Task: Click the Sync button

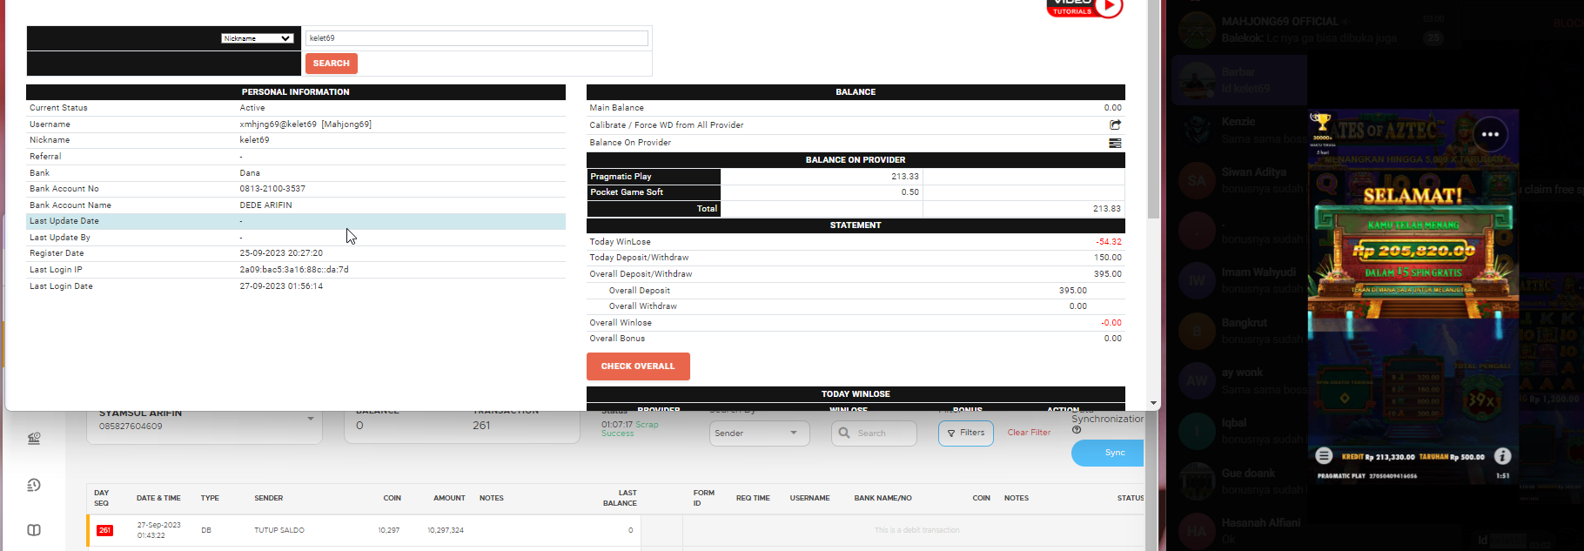Action: (1108, 453)
